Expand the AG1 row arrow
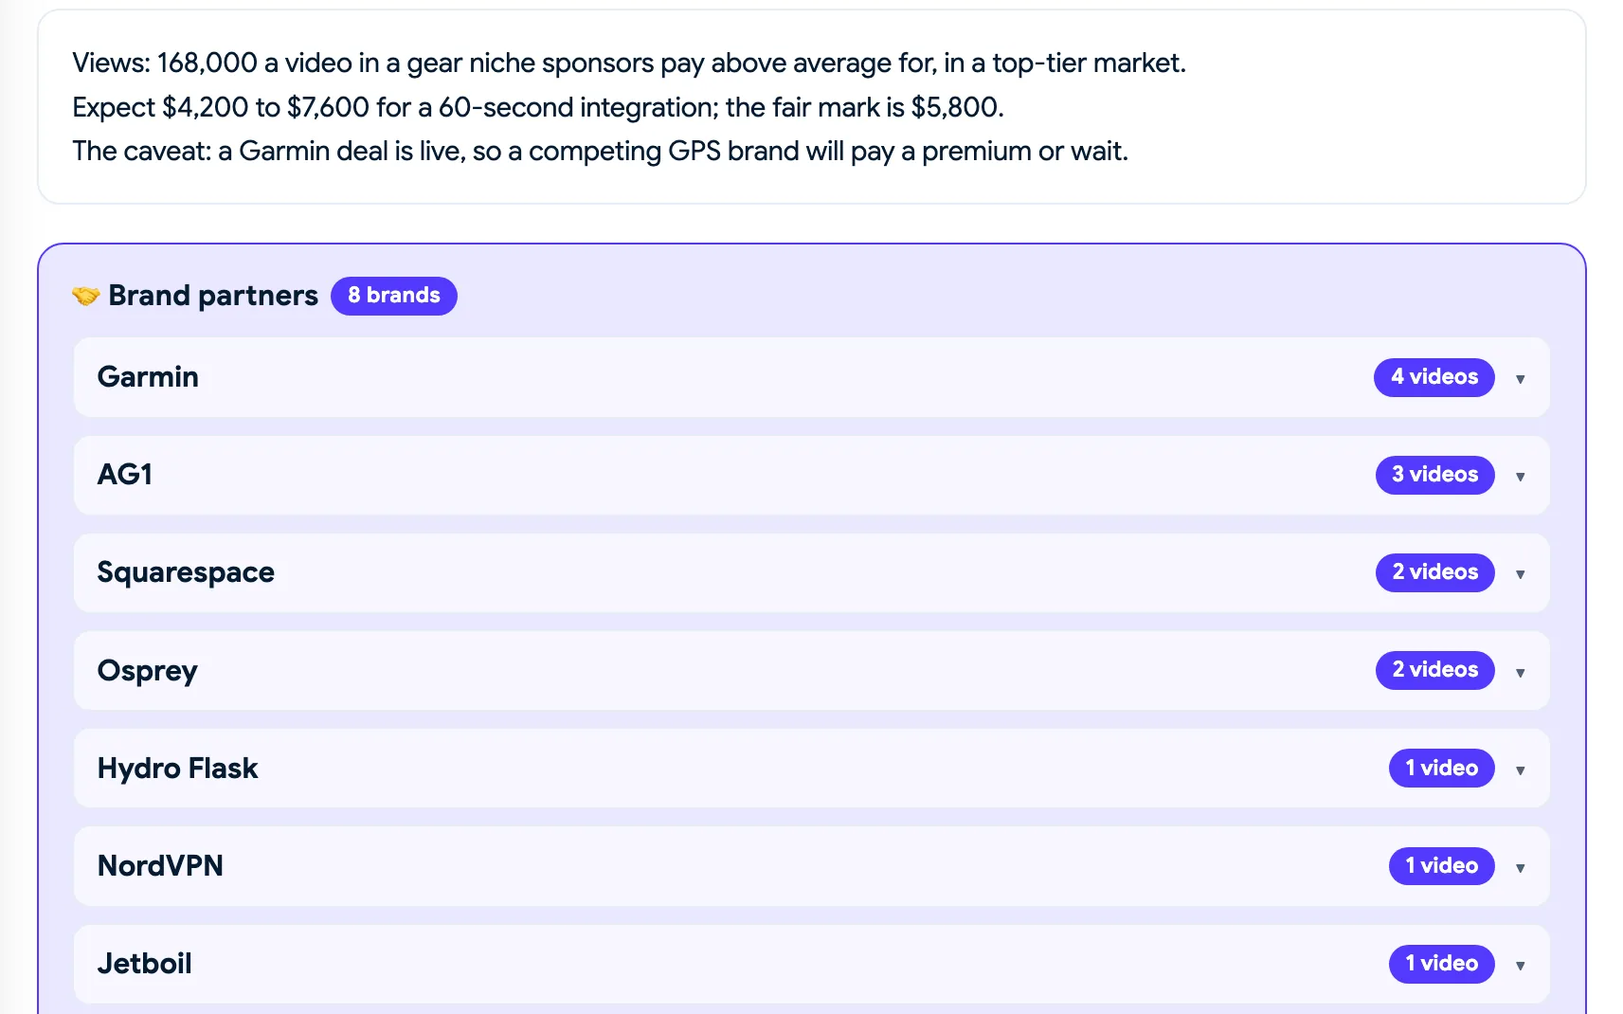 click(x=1520, y=477)
